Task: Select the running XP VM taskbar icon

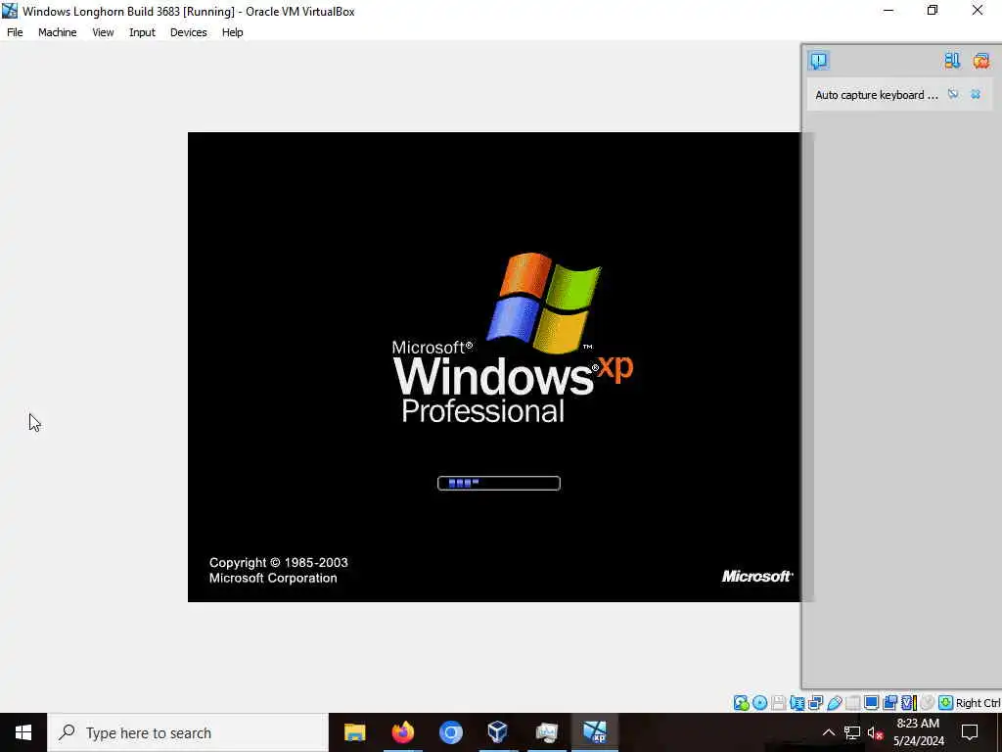Action: pyautogui.click(x=594, y=732)
